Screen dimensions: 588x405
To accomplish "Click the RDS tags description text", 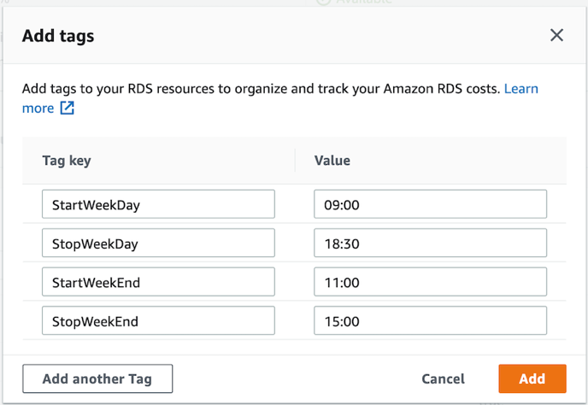I will tap(256, 89).
